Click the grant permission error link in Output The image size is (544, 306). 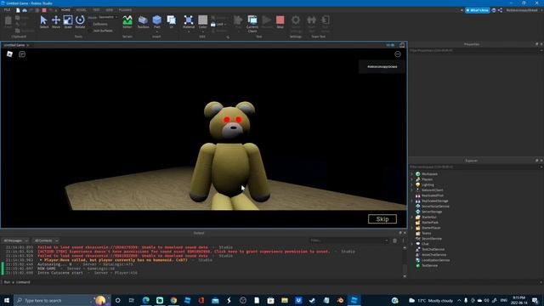[x=184, y=252]
